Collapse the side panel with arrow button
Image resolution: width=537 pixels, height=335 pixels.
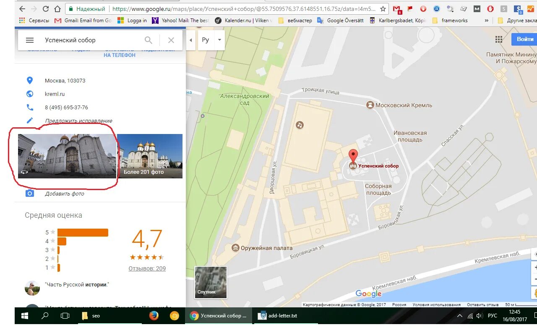(191, 40)
